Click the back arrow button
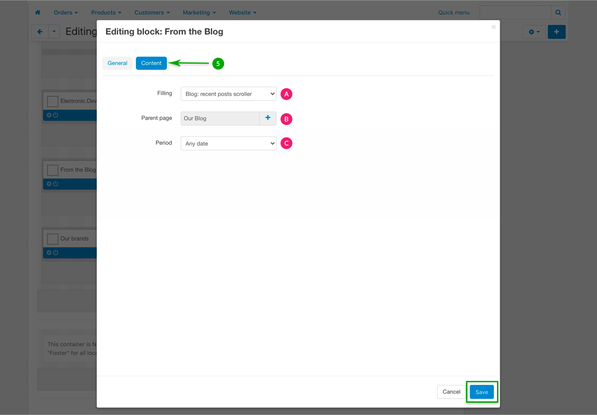597x415 pixels. 40,32
